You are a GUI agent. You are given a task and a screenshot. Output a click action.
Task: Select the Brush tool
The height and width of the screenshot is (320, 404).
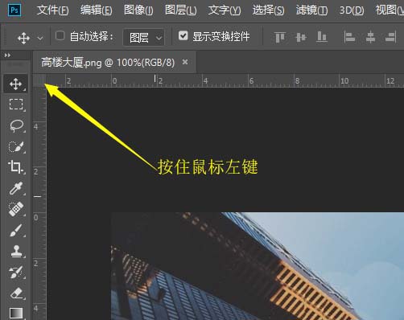[x=15, y=230]
